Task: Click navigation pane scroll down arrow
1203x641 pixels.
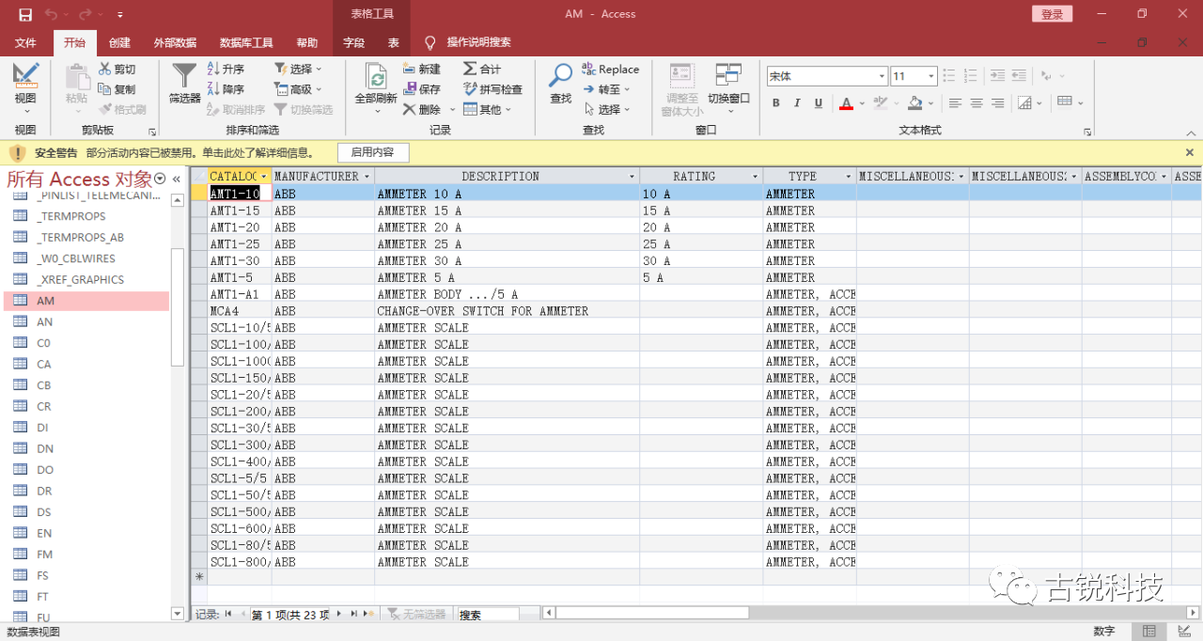Action: click(178, 614)
